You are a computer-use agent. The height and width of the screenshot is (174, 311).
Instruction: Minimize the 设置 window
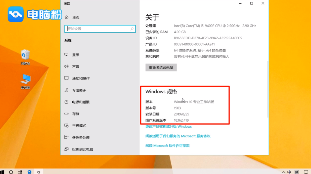click(240, 3)
